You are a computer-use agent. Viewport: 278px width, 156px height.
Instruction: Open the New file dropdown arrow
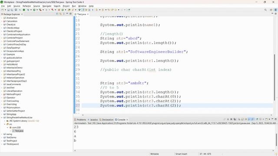5,10
